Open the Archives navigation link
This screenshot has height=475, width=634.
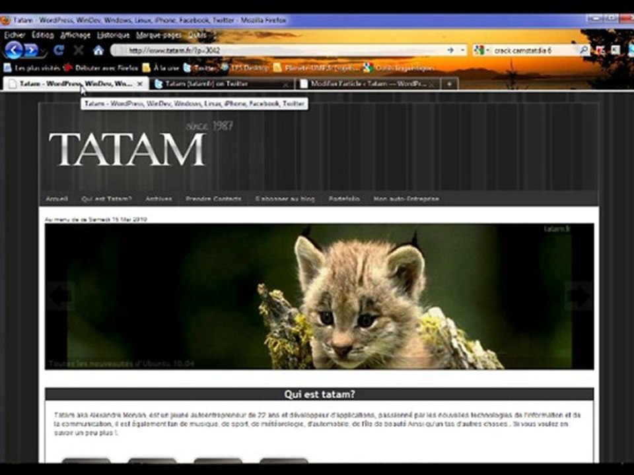(x=158, y=199)
